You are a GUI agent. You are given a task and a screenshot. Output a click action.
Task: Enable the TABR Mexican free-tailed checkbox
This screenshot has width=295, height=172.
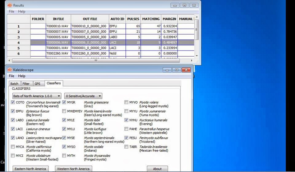(126, 147)
